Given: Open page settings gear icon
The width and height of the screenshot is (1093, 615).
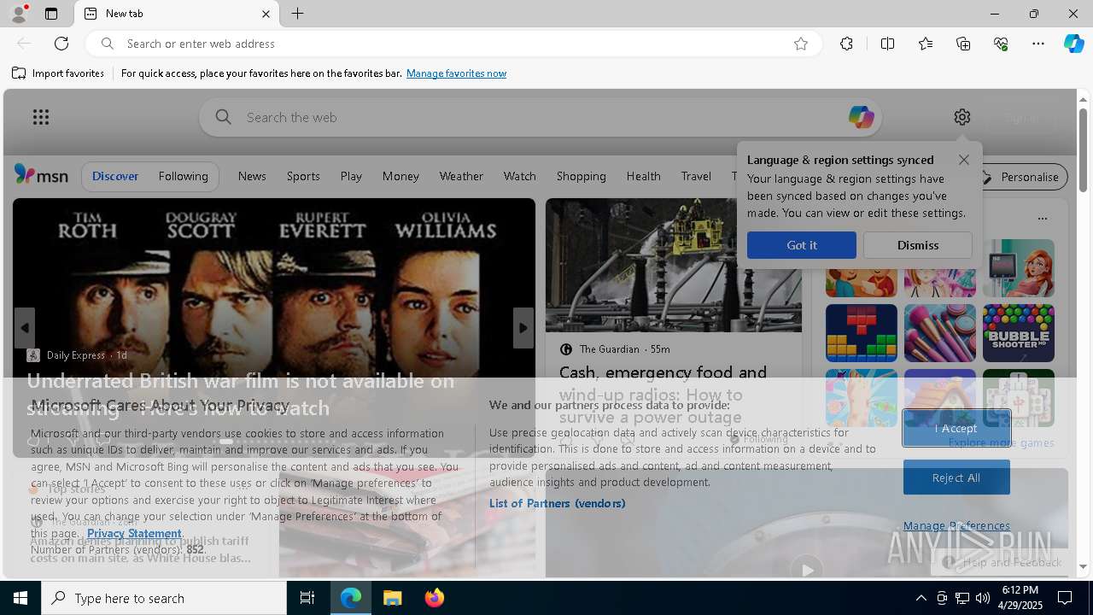Looking at the screenshot, I should point(962,117).
